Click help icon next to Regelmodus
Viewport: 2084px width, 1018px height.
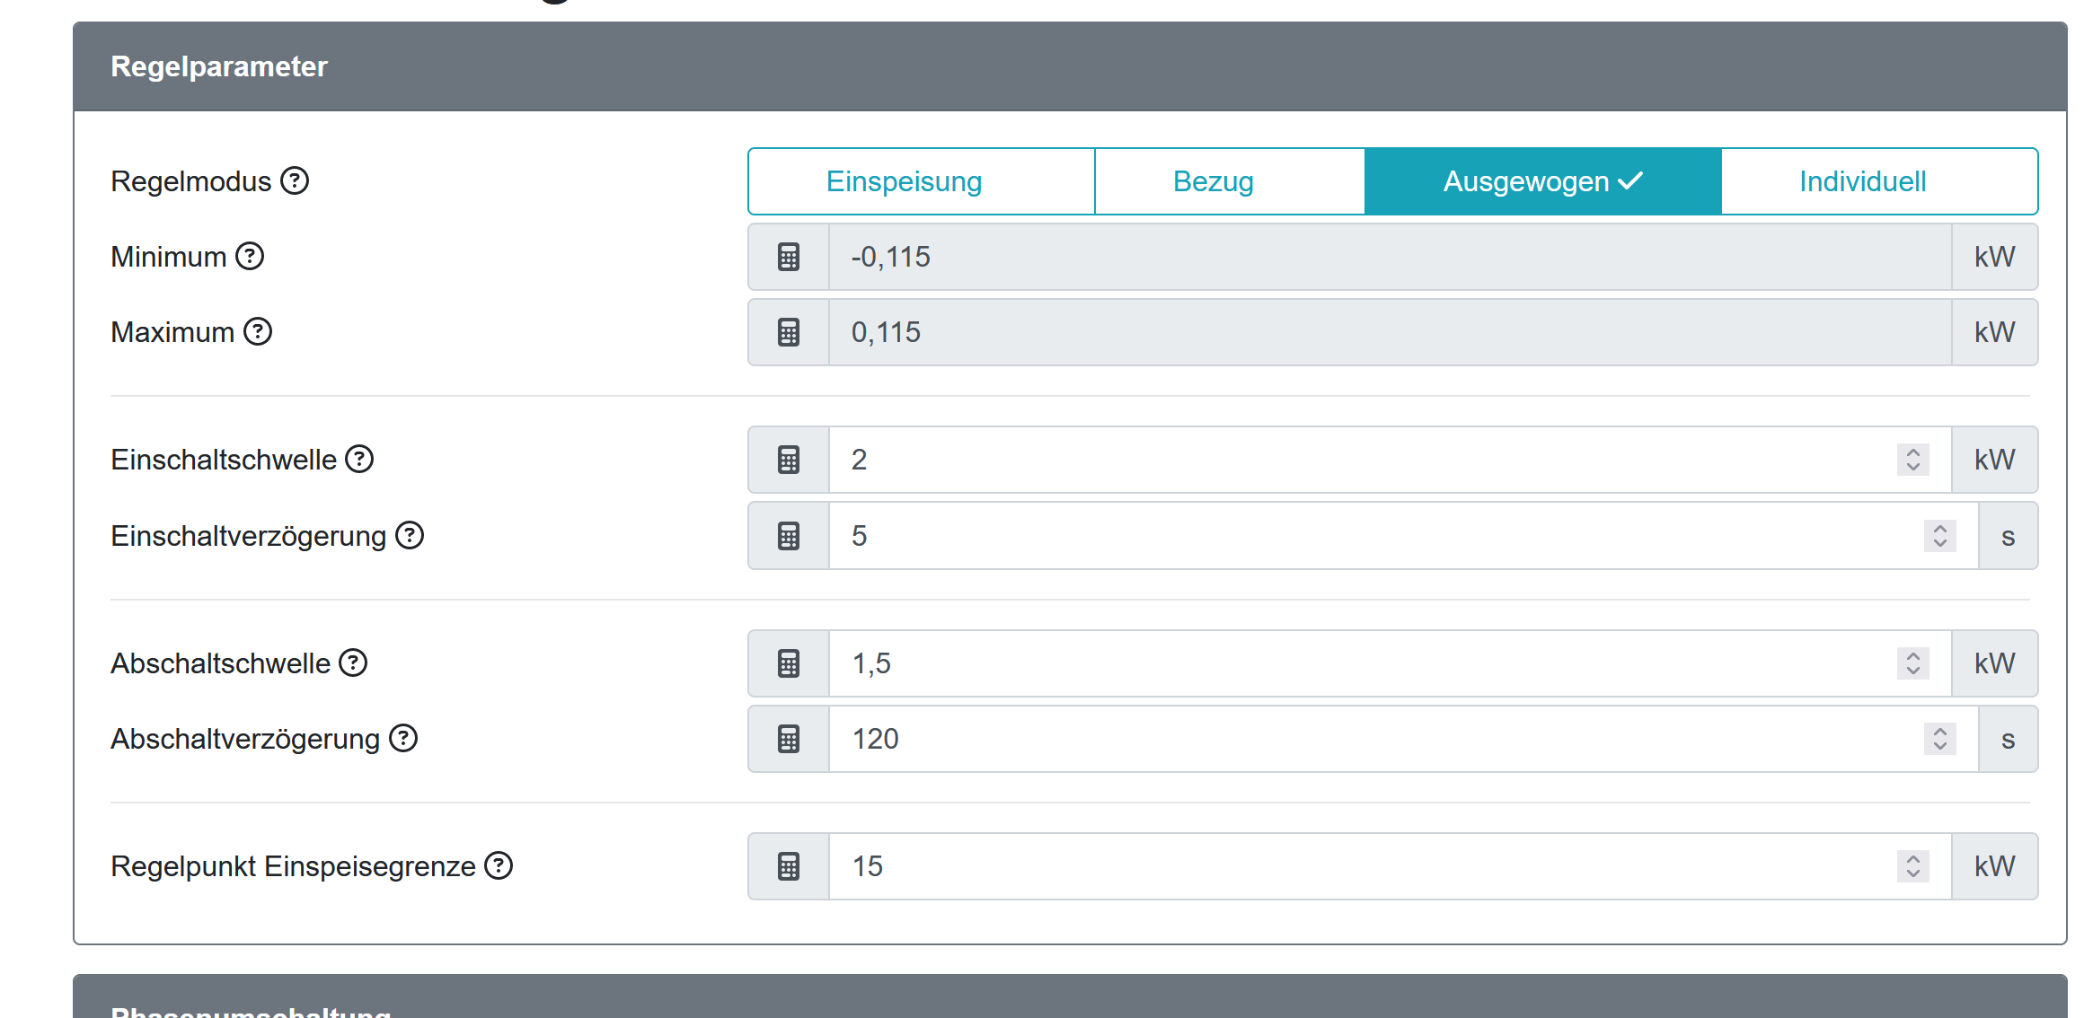point(295,181)
